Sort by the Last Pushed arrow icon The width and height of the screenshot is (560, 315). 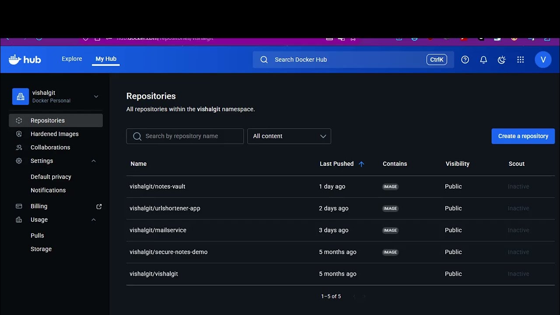pyautogui.click(x=361, y=164)
